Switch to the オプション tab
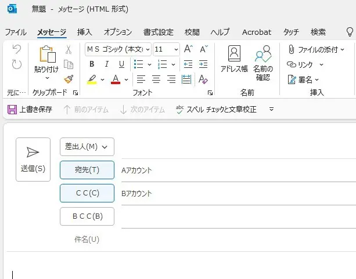The image size is (356, 279). click(x=118, y=32)
